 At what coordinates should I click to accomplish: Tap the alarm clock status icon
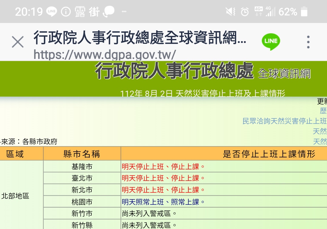[x=245, y=12]
